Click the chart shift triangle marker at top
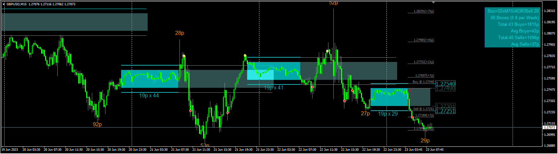558x154 pixels. [x=433, y=2]
